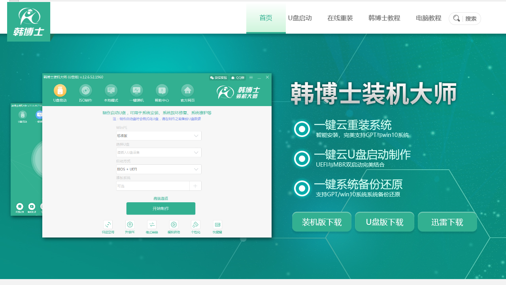Select the U盘启动 icon in the app toolbar
Viewport: 506px width, 285px height.
(x=60, y=91)
